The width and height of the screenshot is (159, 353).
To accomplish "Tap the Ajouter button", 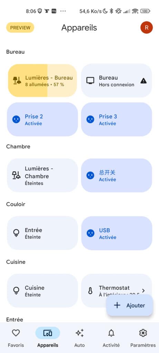I will tap(130, 305).
